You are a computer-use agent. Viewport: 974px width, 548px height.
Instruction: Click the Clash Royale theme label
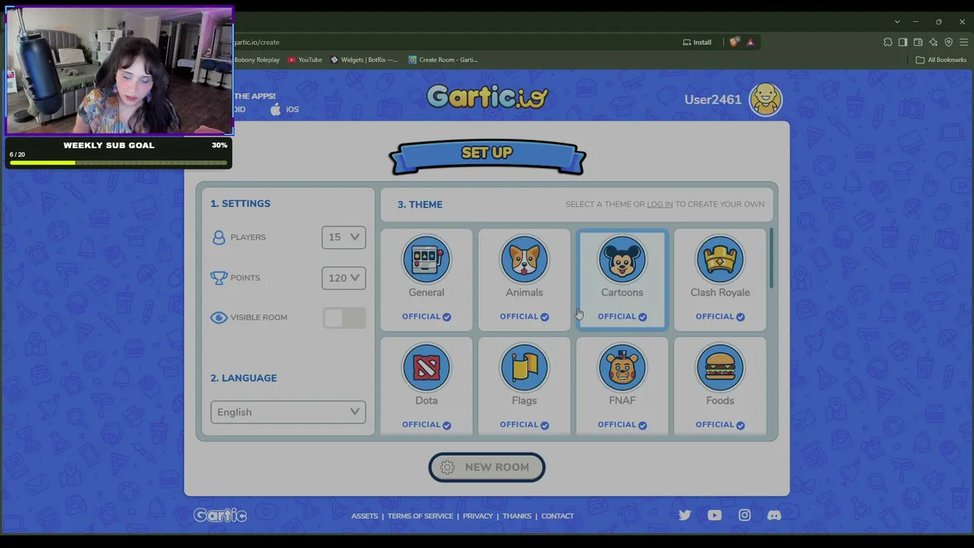[720, 292]
